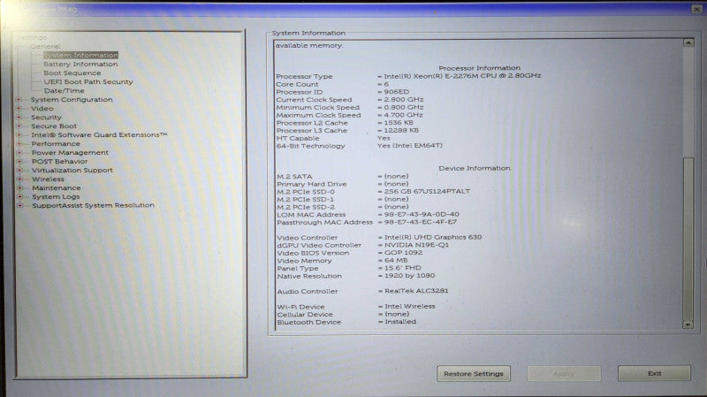The width and height of the screenshot is (707, 397).
Task: Expand the Virtualization Support node
Action: 19,171
